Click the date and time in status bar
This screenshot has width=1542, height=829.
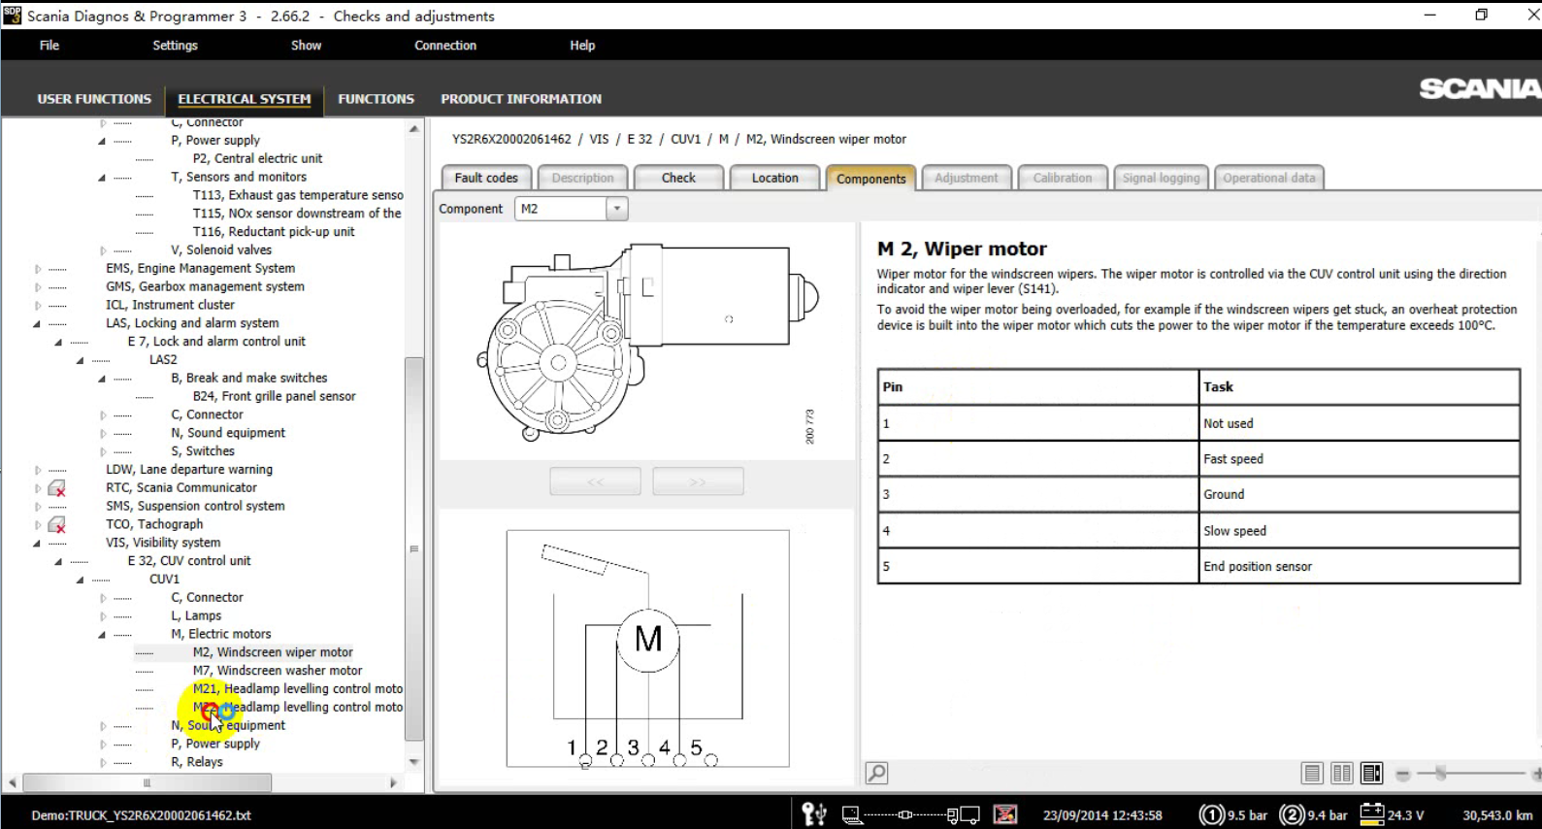1102,815
